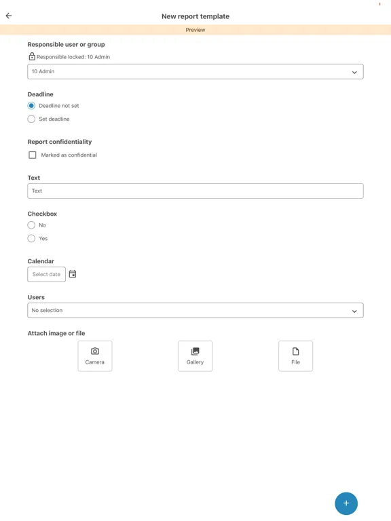391x521 pixels.
Task: Click the chevron on '10 Admin' dropdown
Action: (x=354, y=72)
